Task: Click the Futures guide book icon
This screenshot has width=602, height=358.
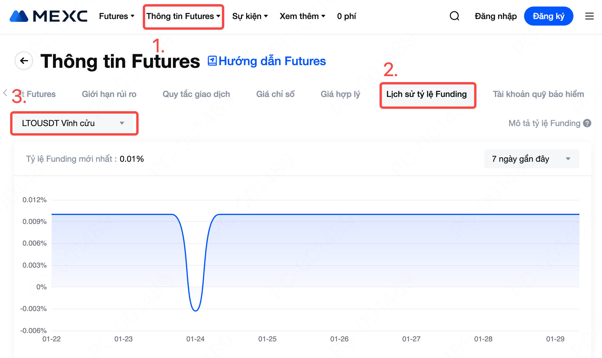Action: (x=212, y=61)
